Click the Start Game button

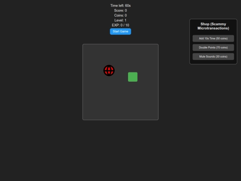tap(120, 31)
